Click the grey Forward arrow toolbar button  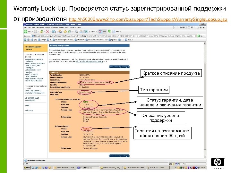(35, 31)
